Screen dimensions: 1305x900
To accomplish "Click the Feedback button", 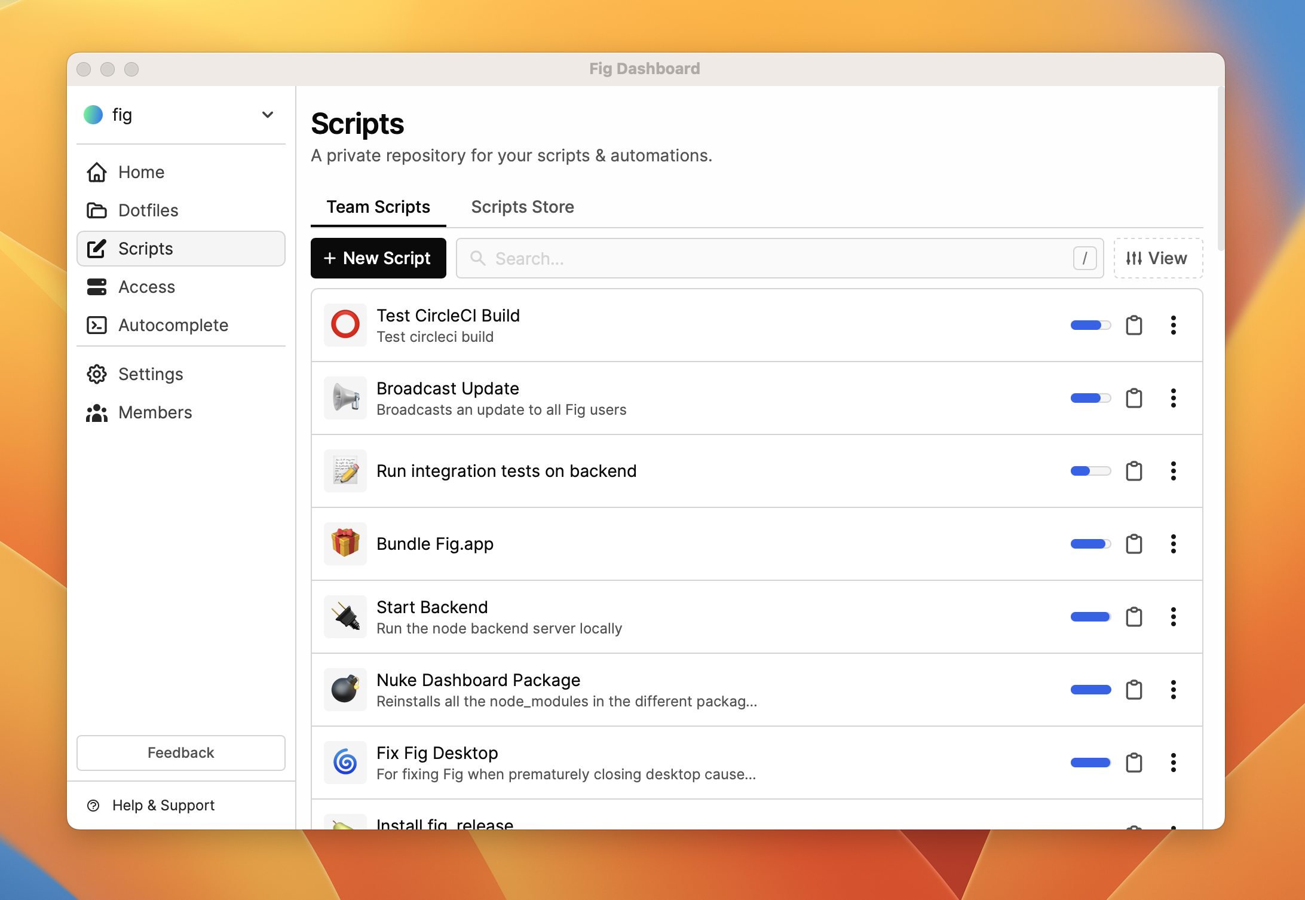I will (x=181, y=753).
